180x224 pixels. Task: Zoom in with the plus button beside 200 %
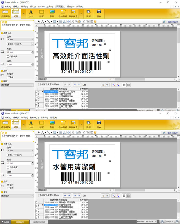(x=177, y=222)
